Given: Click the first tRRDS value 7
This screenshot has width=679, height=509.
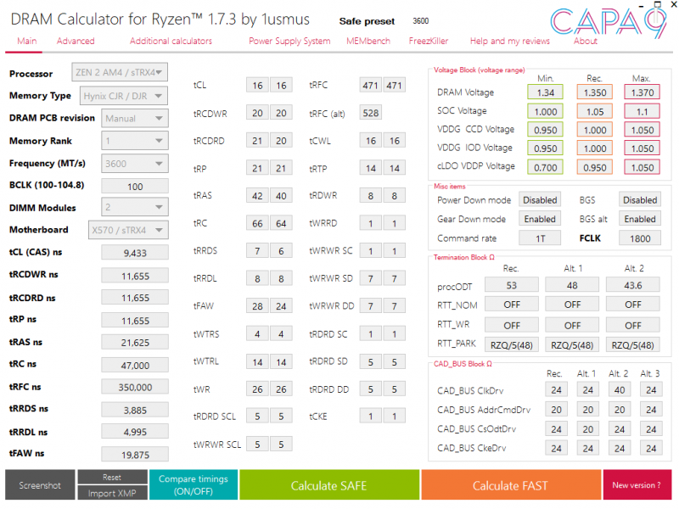Looking at the screenshot, I should [257, 250].
